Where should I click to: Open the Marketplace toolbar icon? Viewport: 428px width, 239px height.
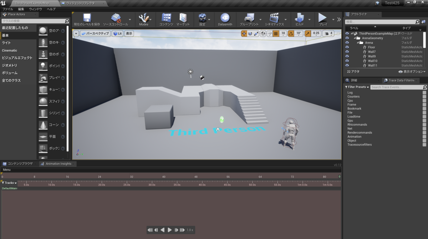point(183,18)
